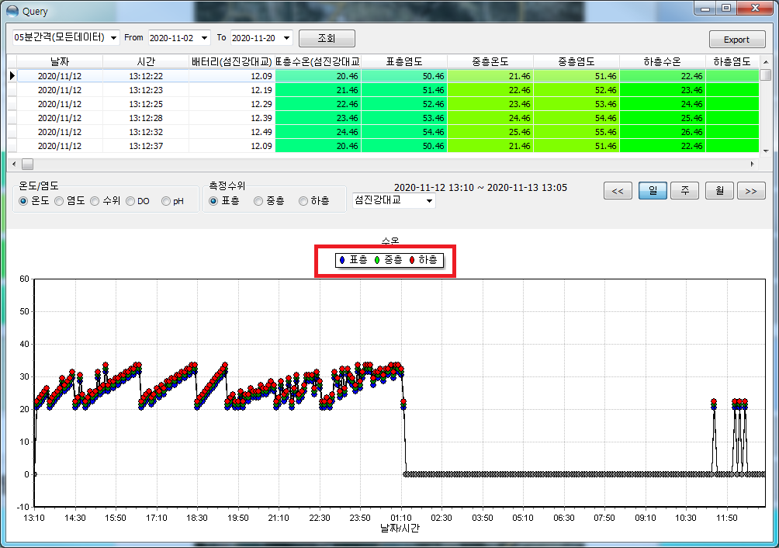Click battery value 12.49

click(x=232, y=132)
